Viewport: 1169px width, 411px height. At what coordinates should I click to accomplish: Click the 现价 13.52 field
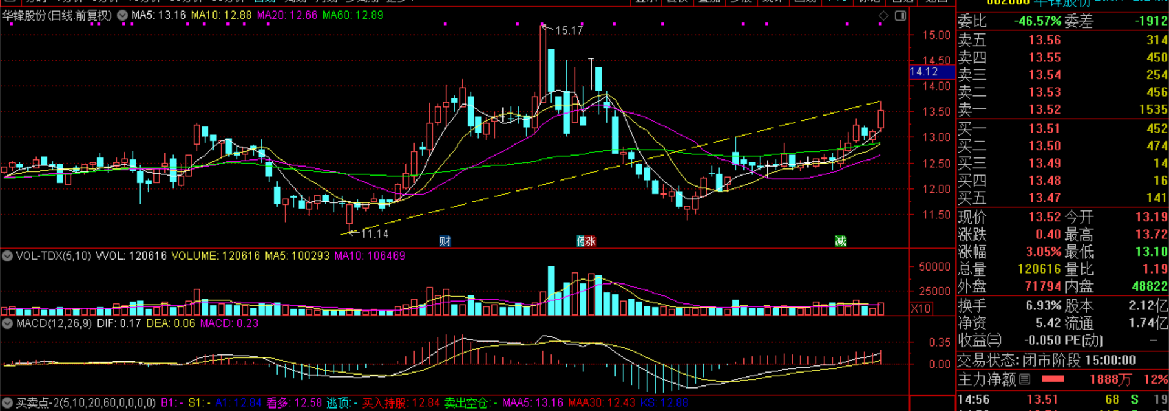coord(1009,217)
